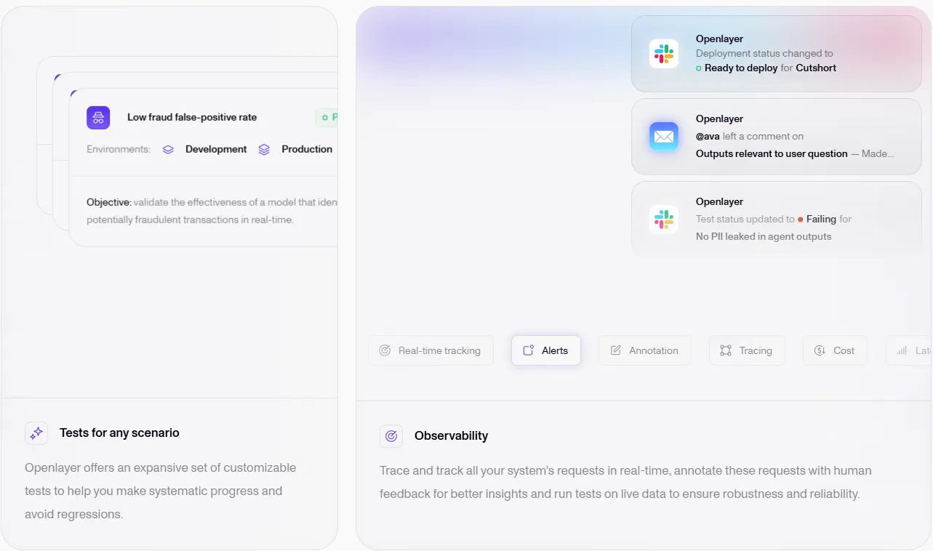The width and height of the screenshot is (933, 551).
Task: Switch to the Cost tab
Action: (x=835, y=350)
